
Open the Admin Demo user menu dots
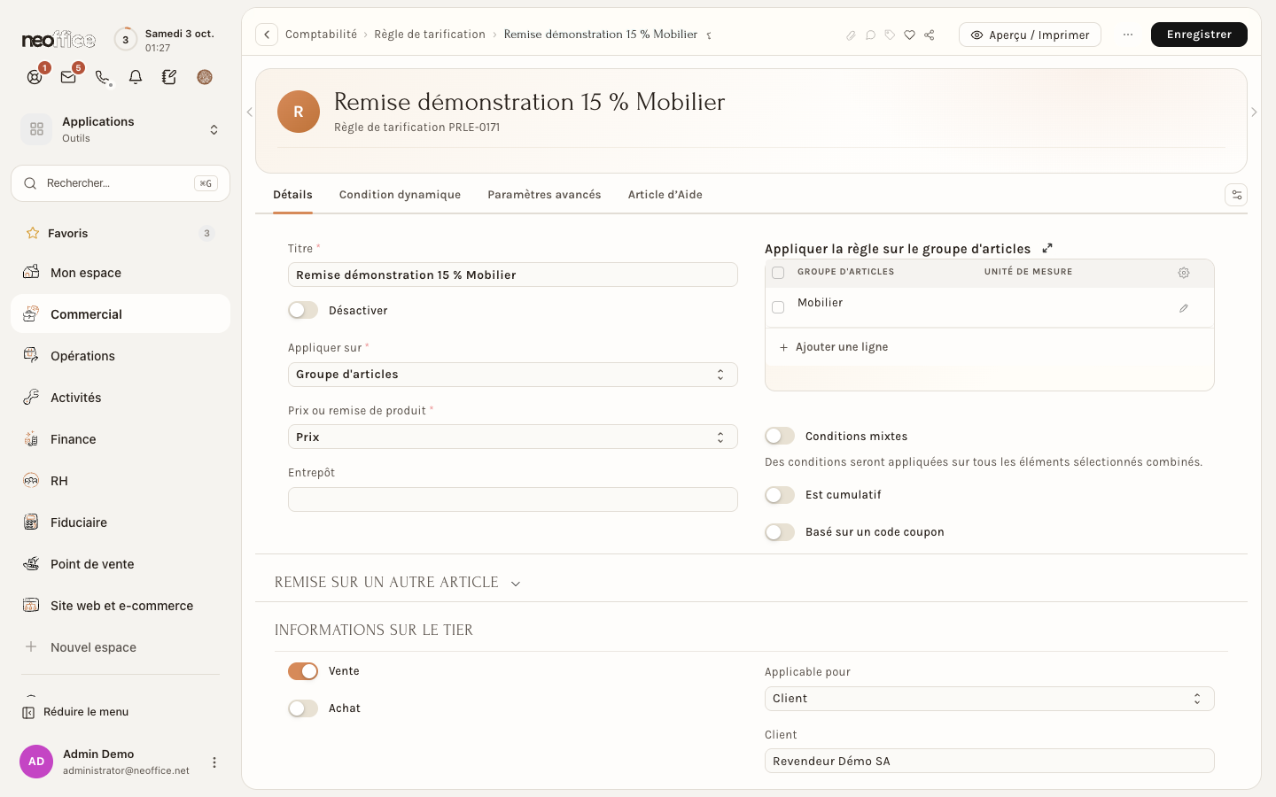point(214,762)
